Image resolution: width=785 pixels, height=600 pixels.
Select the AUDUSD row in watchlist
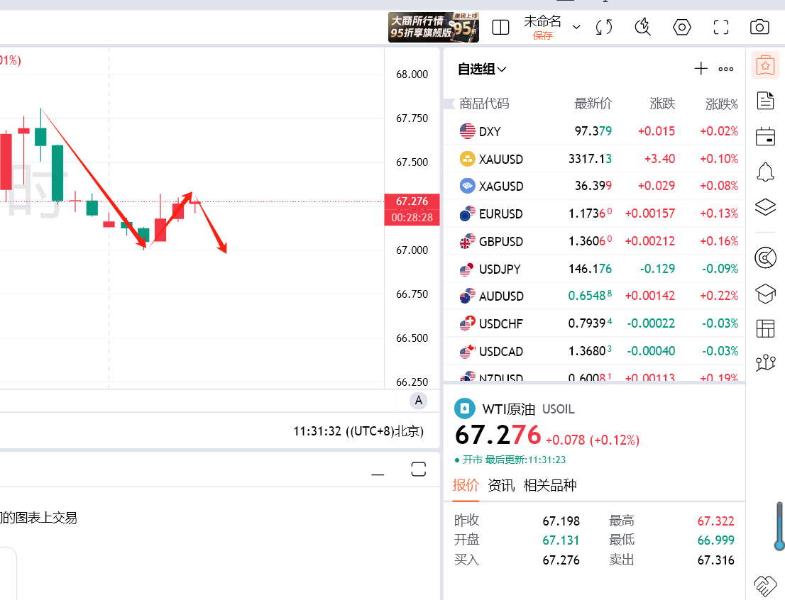[x=594, y=296]
